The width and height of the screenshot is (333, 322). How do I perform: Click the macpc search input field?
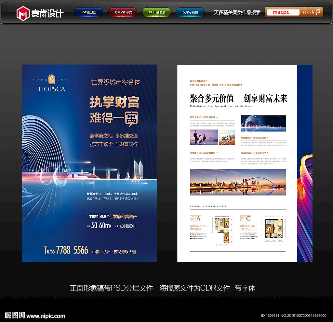pyautogui.click(x=282, y=12)
